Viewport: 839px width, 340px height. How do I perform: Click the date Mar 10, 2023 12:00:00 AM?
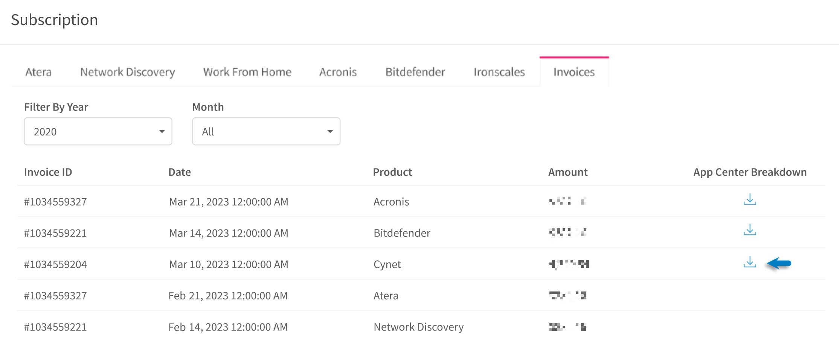tap(229, 265)
